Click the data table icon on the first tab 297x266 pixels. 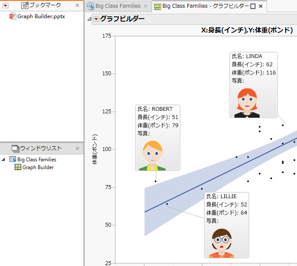(90, 6)
